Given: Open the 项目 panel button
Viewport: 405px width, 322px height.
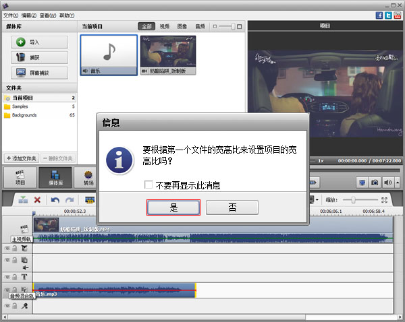Looking at the screenshot, I should (x=20, y=178).
